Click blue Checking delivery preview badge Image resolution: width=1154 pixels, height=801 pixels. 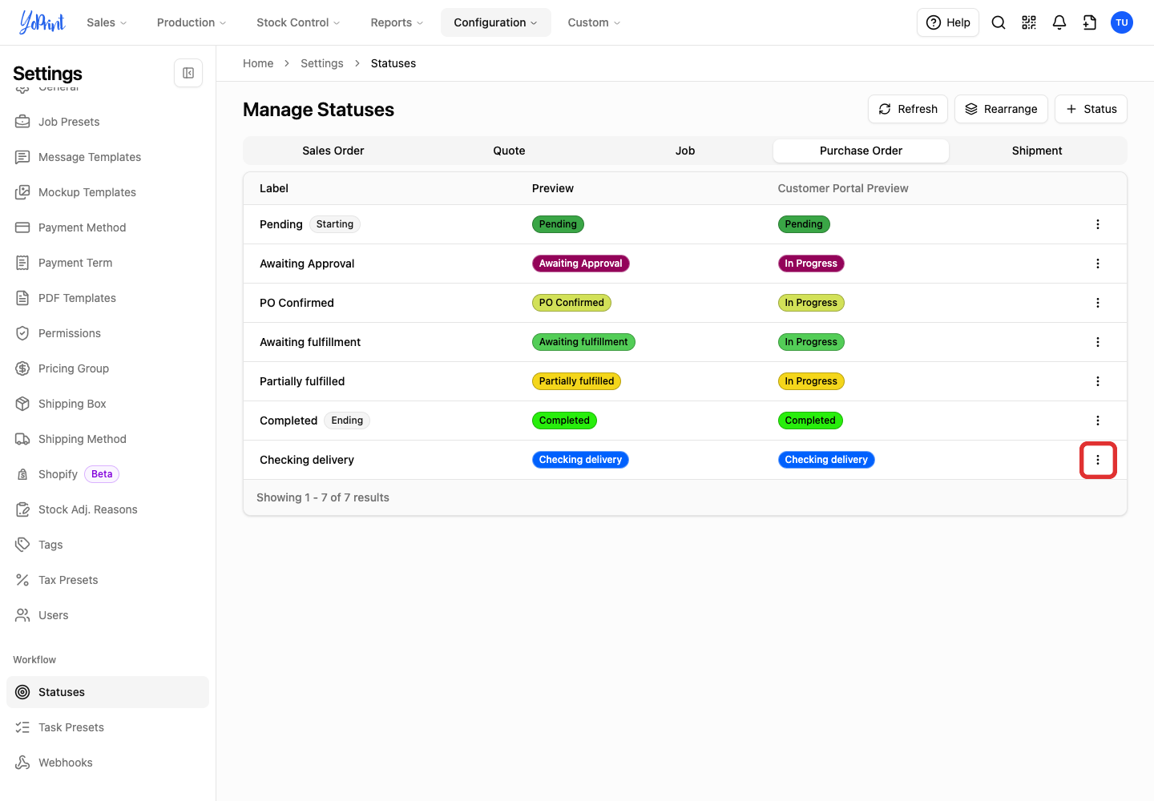click(x=580, y=460)
